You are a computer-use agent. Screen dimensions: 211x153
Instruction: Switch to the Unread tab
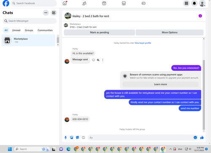click(16, 30)
